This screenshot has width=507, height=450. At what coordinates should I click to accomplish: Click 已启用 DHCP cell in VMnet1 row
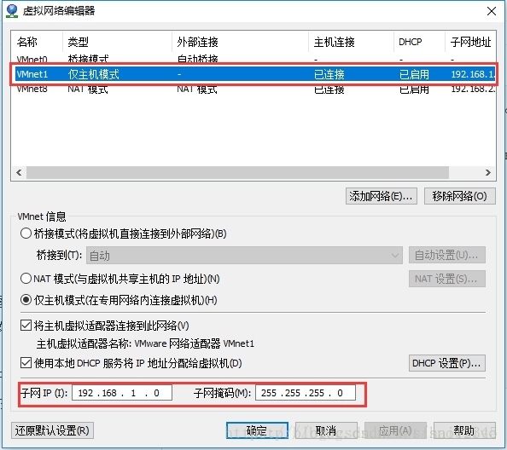click(x=414, y=74)
